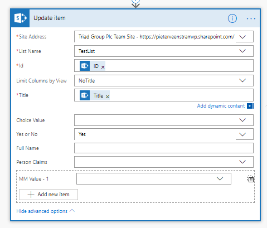The image size is (267, 228).
Task: Click the Yes value in Yes or No
Action: tap(82, 134)
